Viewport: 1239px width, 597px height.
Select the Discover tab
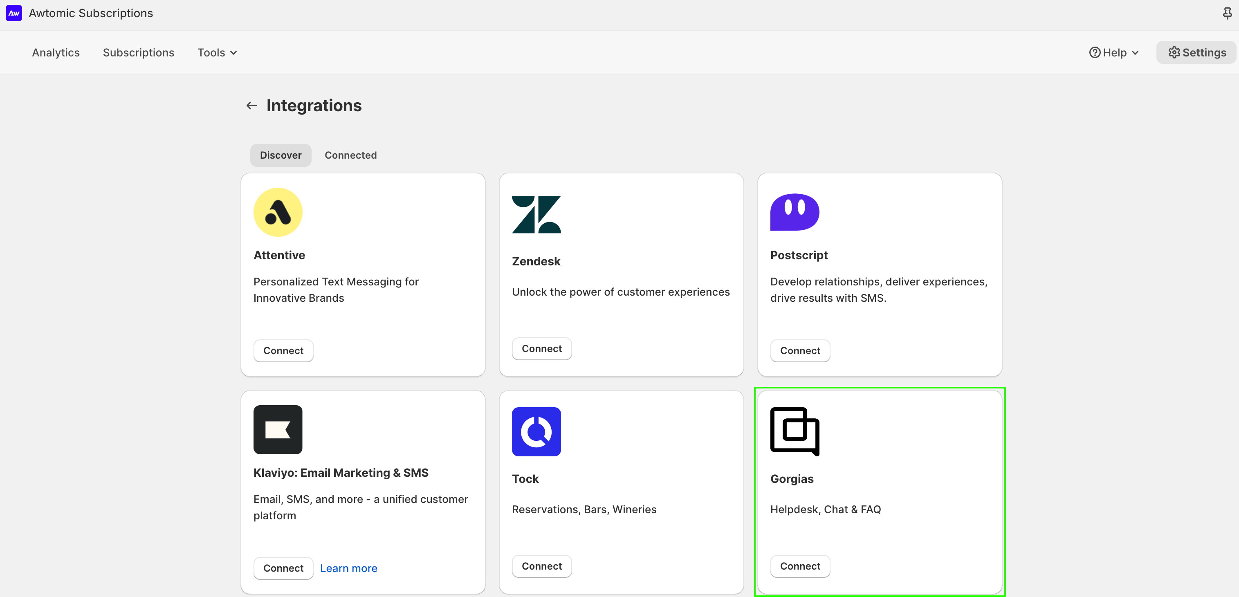281,155
